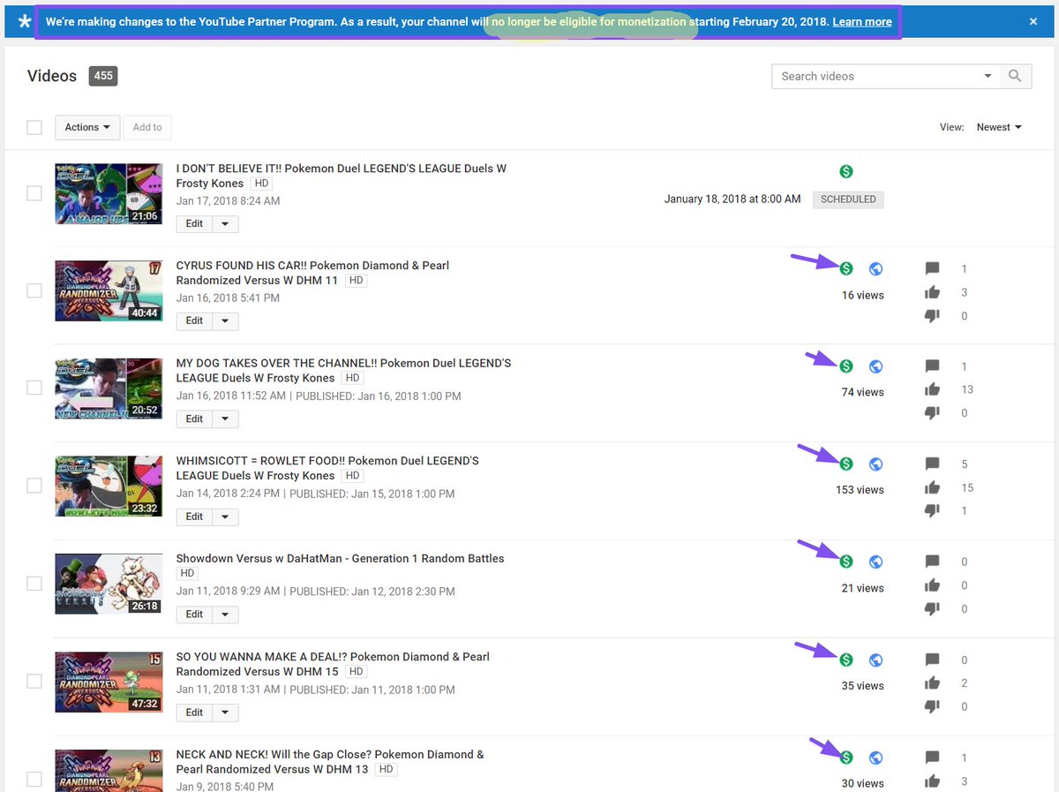Click monetization dollar icon for MY DOG TAKES OVER video

point(846,366)
